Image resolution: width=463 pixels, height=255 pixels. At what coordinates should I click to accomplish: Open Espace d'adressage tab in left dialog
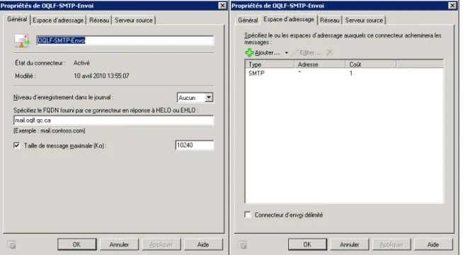58,20
